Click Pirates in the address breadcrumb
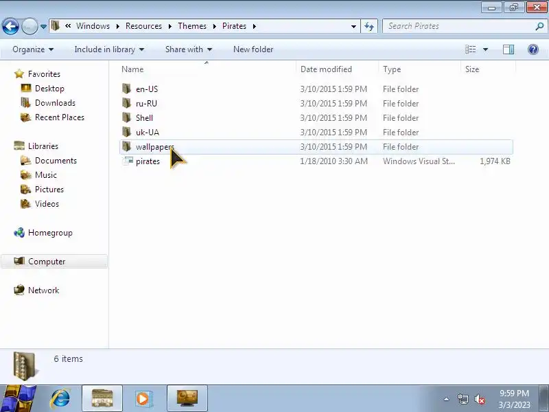 click(234, 26)
